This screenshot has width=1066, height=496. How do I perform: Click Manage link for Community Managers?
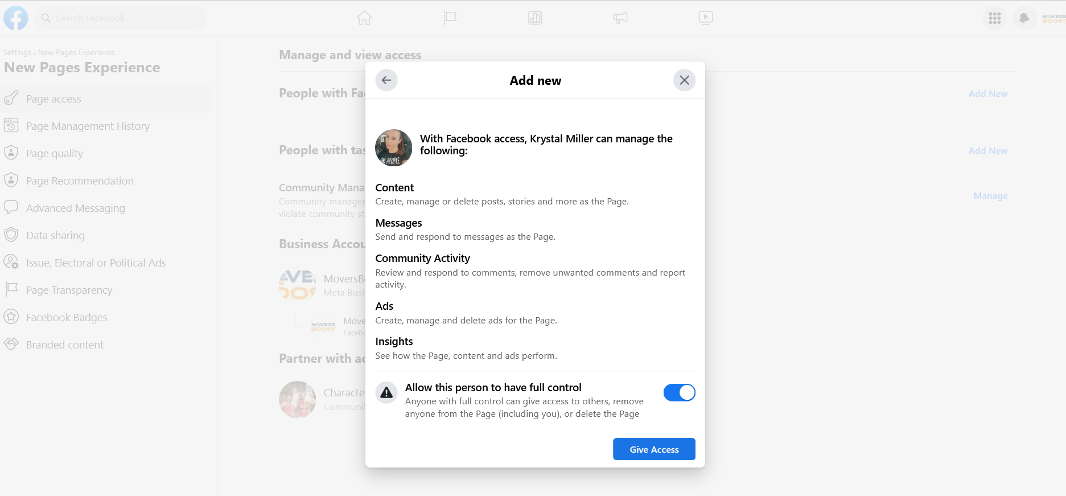coord(990,196)
